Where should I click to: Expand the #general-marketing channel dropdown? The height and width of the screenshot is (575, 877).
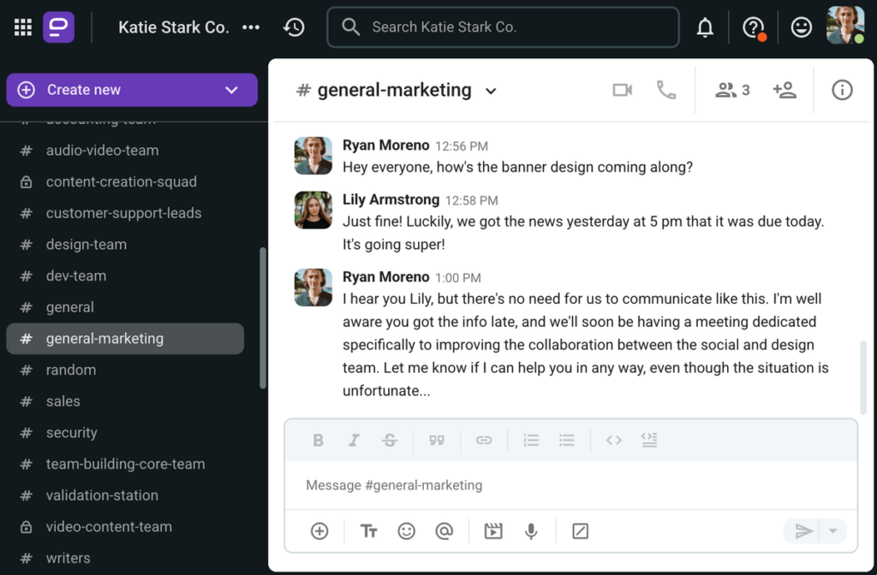490,90
